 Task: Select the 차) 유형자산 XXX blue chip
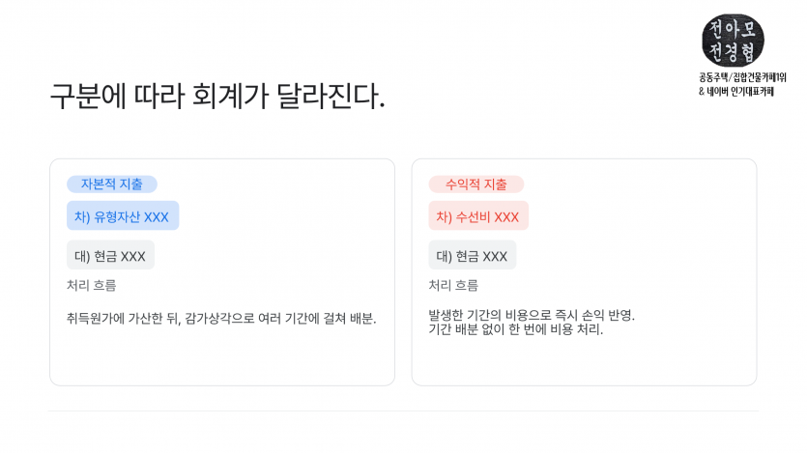[123, 216]
